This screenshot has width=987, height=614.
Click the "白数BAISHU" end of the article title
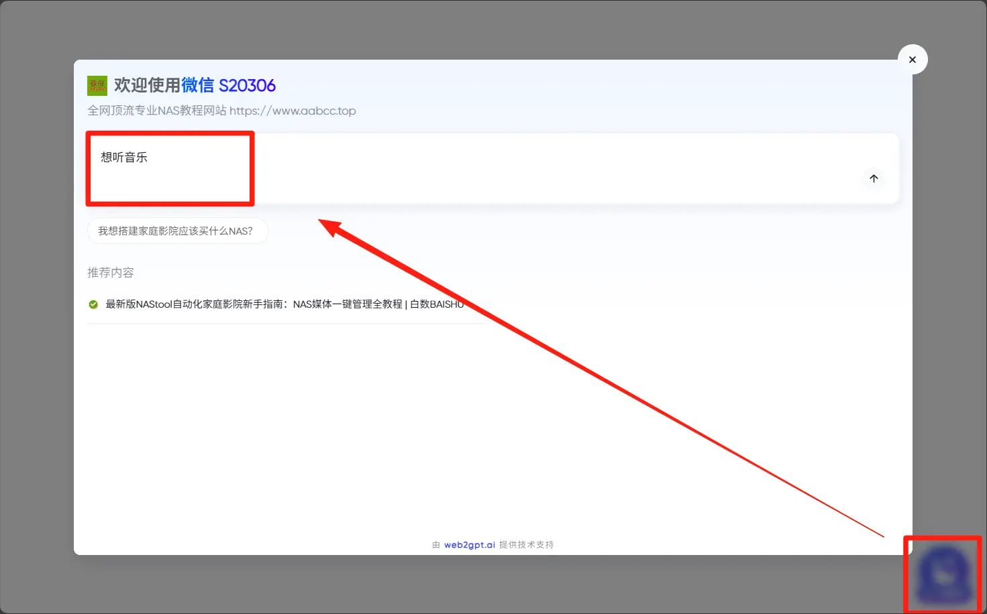[x=436, y=304]
